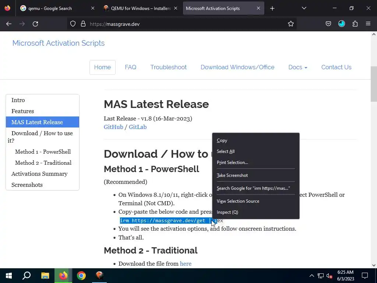Open the FAQ navigation link
The width and height of the screenshot is (377, 283).
pos(131,67)
